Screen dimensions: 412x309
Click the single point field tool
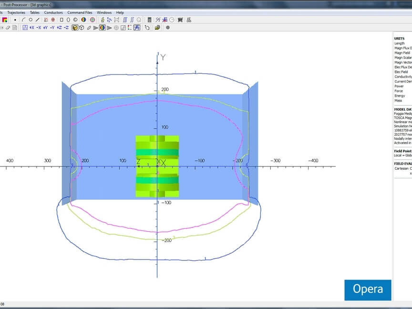pyautogui.click(x=15, y=20)
